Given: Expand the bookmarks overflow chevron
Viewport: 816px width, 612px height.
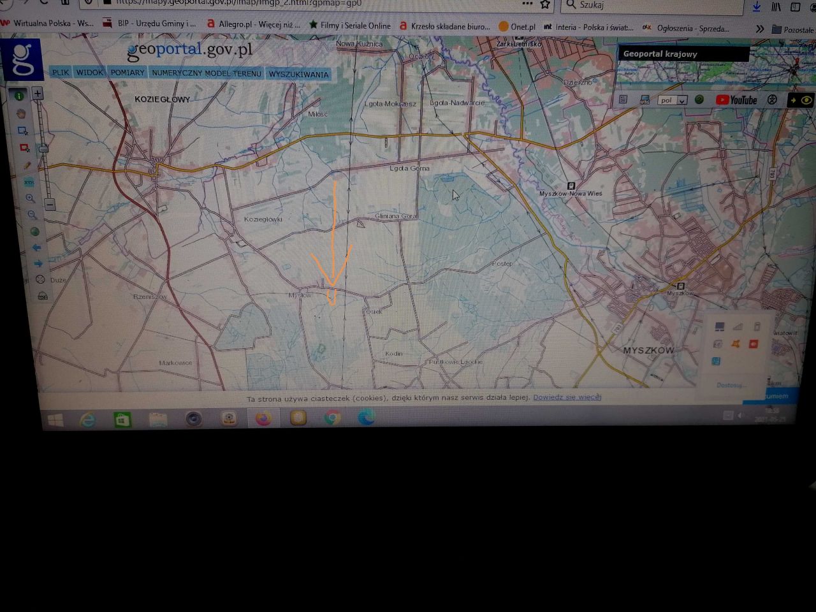Looking at the screenshot, I should [759, 29].
